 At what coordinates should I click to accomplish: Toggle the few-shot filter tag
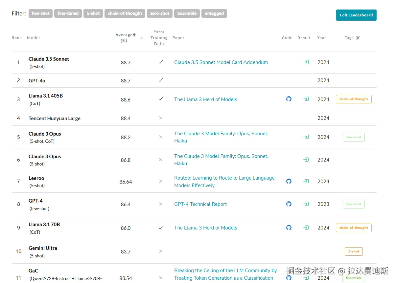40,13
